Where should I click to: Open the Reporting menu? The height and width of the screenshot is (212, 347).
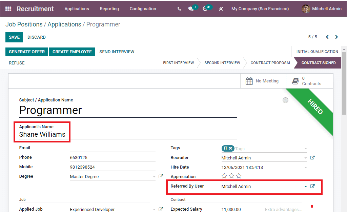point(109,9)
